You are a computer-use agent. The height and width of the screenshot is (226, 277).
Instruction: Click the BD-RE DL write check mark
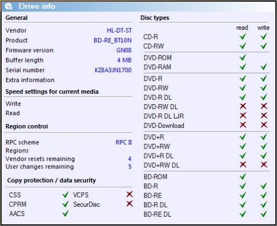tap(264, 214)
